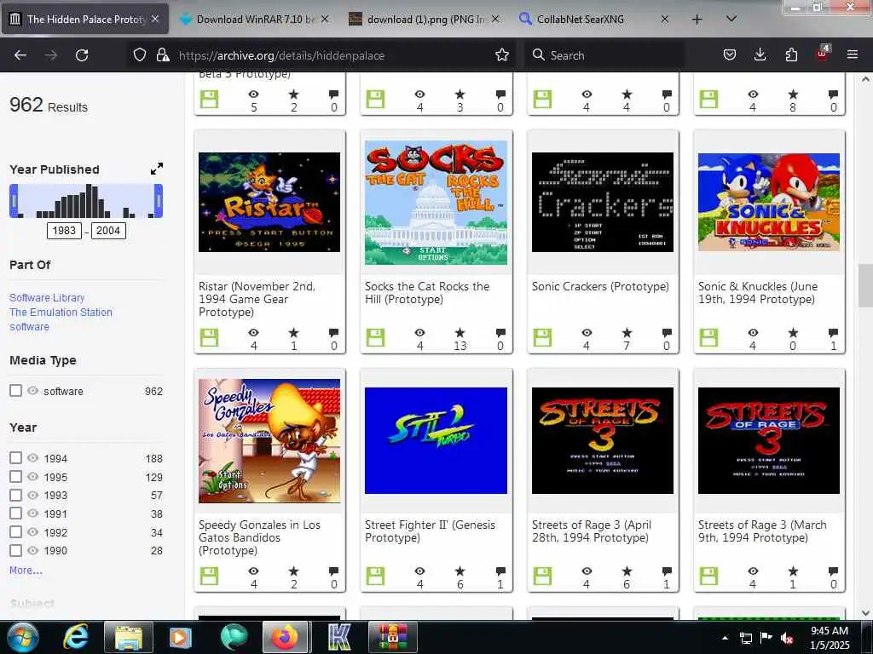873x654 pixels.
Task: Open the Sonic & Knuckles thumbnail
Action: 768,202
